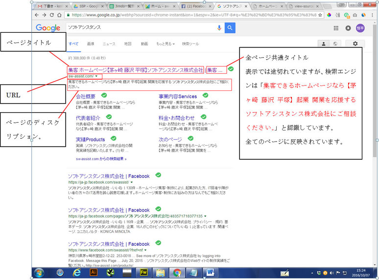Open 集客 ホームページ ソフトアシスタンス株式会社 result title

[x=136, y=70]
